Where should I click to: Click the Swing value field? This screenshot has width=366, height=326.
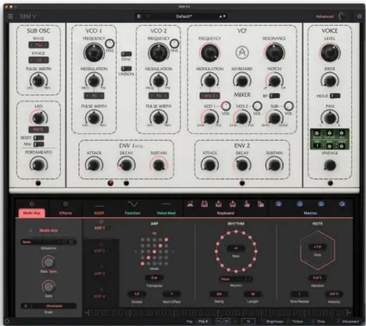point(219,294)
